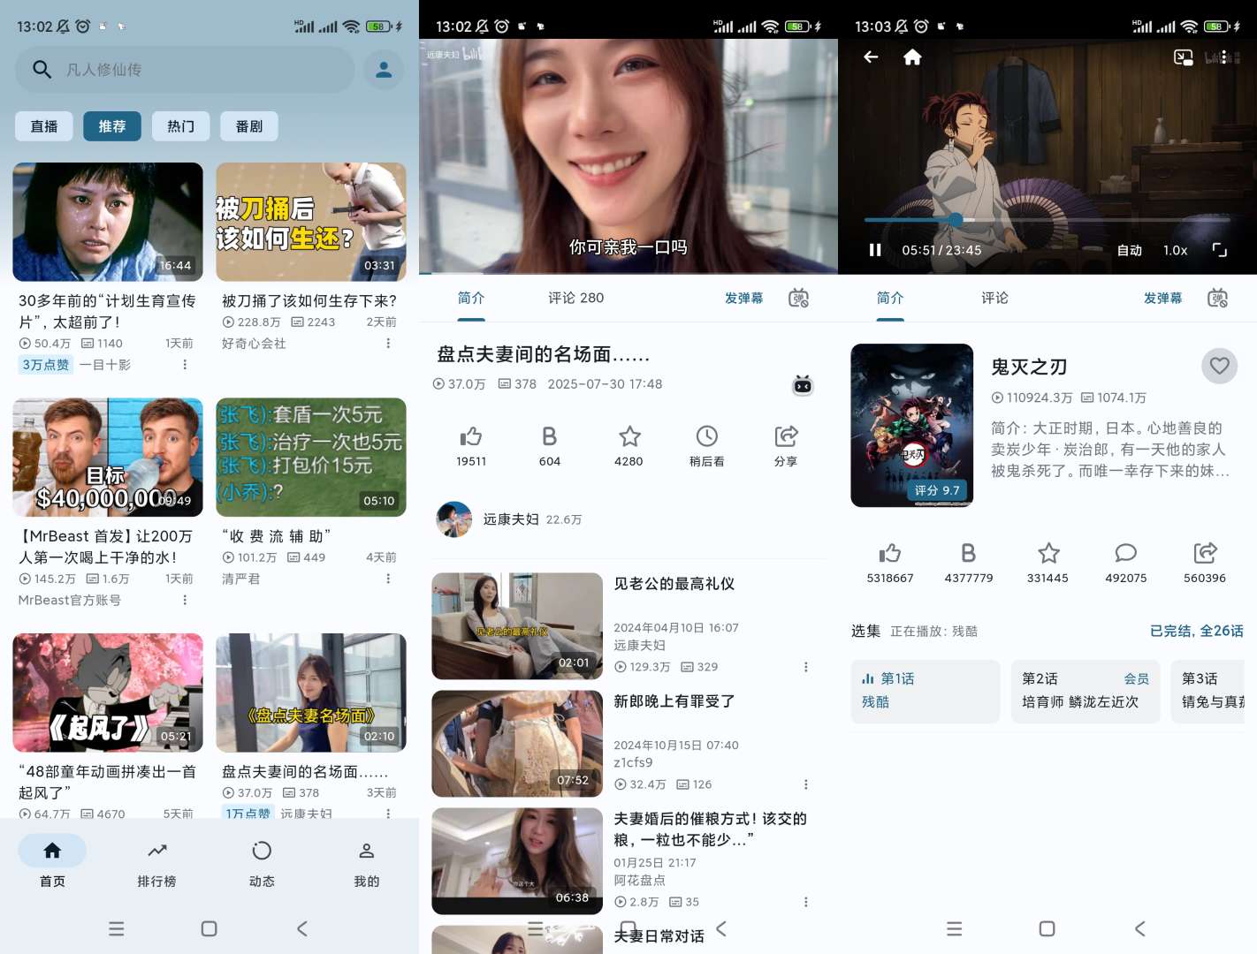Open the MrBeast $40,000,000 video thumbnail
Image resolution: width=1257 pixels, height=954 pixels.
108,458
